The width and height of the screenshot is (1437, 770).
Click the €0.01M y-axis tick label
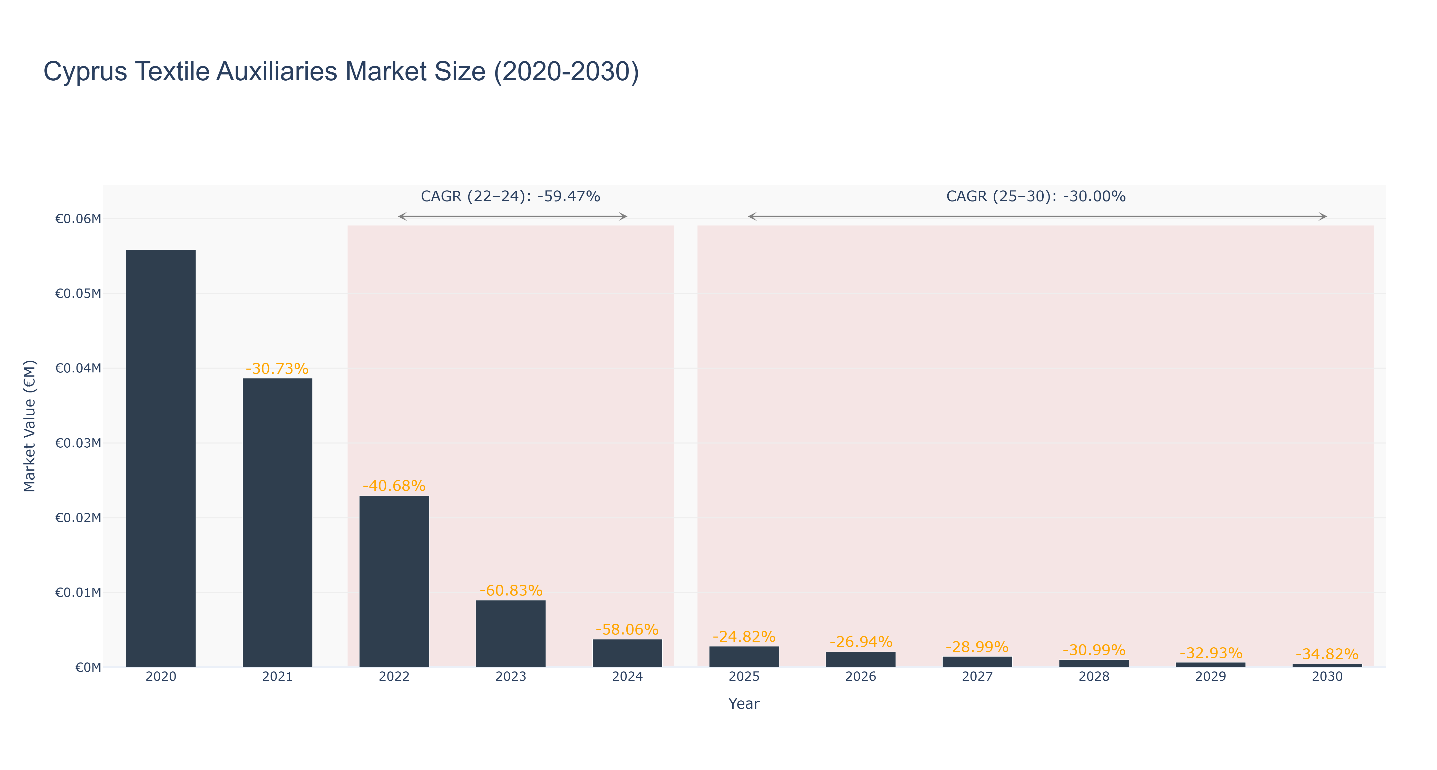point(78,593)
